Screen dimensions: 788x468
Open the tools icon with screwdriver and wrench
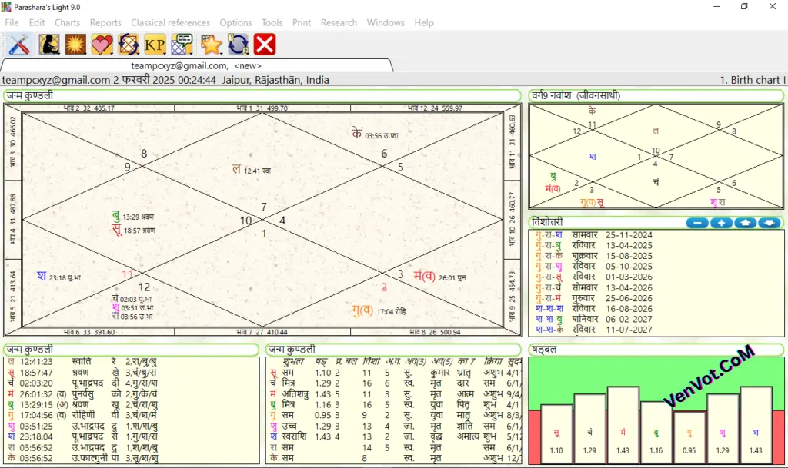click(19, 45)
